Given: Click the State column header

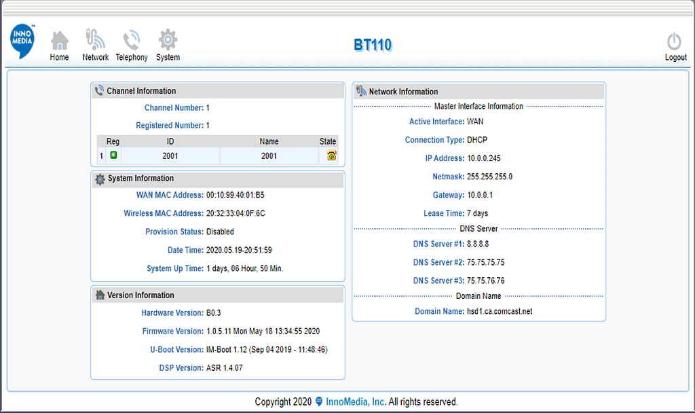Looking at the screenshot, I should (328, 141).
